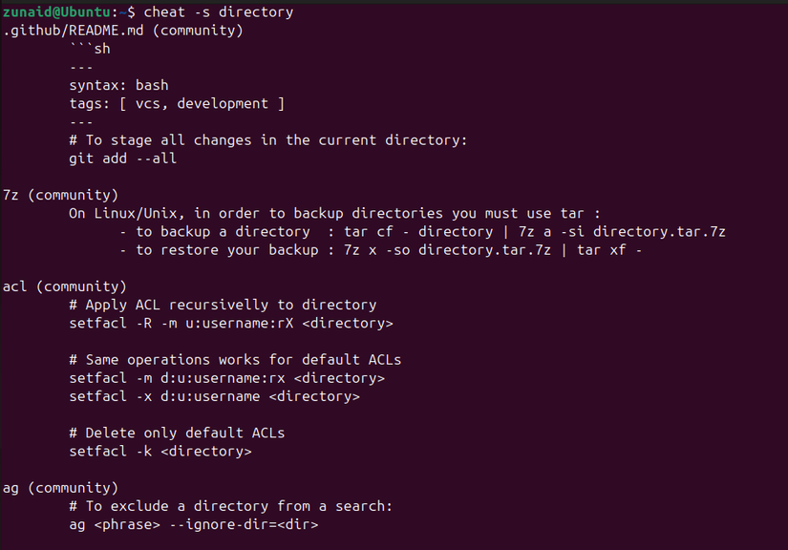Viewport: 788px width, 550px height.
Task: Click the 'tags: [ vcs, development ]' line
Action: coord(176,103)
